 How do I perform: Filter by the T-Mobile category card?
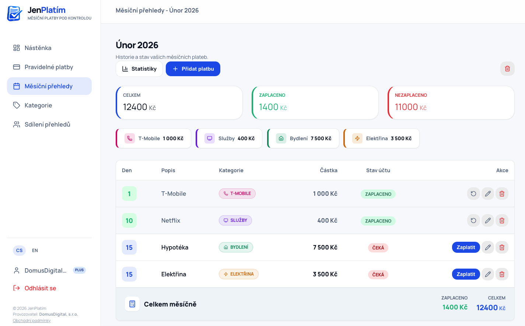pos(154,138)
